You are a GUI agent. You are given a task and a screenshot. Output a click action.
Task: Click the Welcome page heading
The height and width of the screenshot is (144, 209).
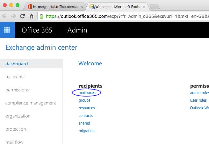pos(90,63)
